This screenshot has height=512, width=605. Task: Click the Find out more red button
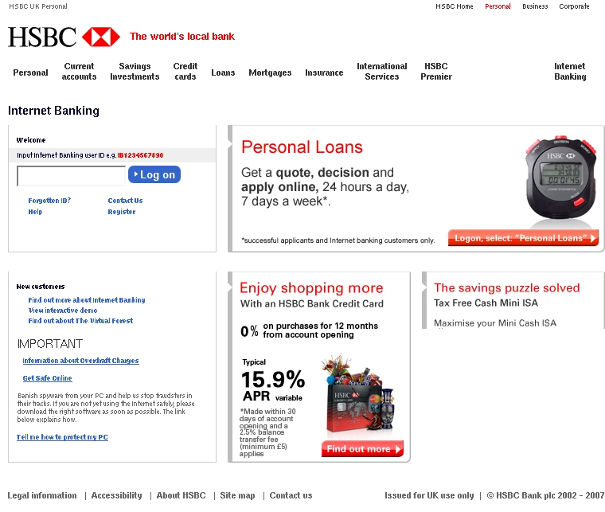[x=362, y=449]
